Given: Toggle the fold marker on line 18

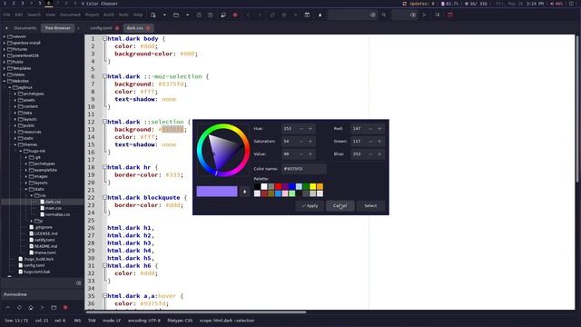Looking at the screenshot, I should [x=104, y=167].
